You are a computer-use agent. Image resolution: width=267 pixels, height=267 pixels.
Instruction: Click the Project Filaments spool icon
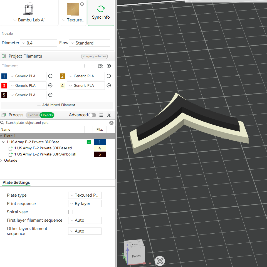tap(4, 56)
